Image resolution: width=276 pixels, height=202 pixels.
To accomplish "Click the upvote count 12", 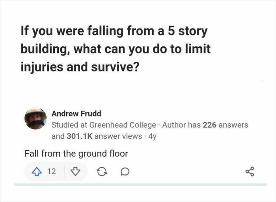I will pyautogui.click(x=51, y=172).
